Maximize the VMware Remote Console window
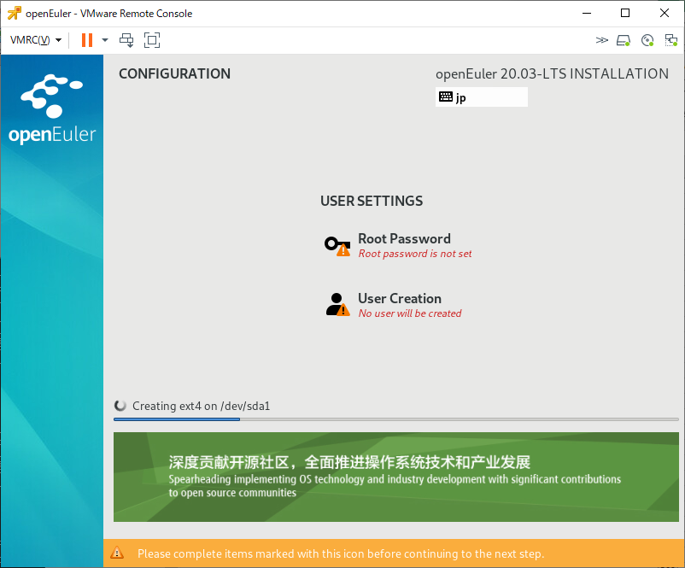 tap(625, 13)
